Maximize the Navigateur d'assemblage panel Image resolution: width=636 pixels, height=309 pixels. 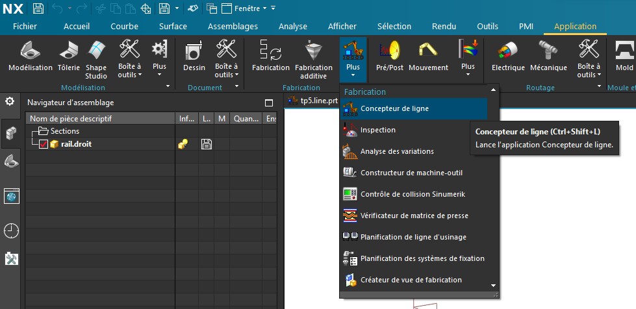(x=268, y=103)
